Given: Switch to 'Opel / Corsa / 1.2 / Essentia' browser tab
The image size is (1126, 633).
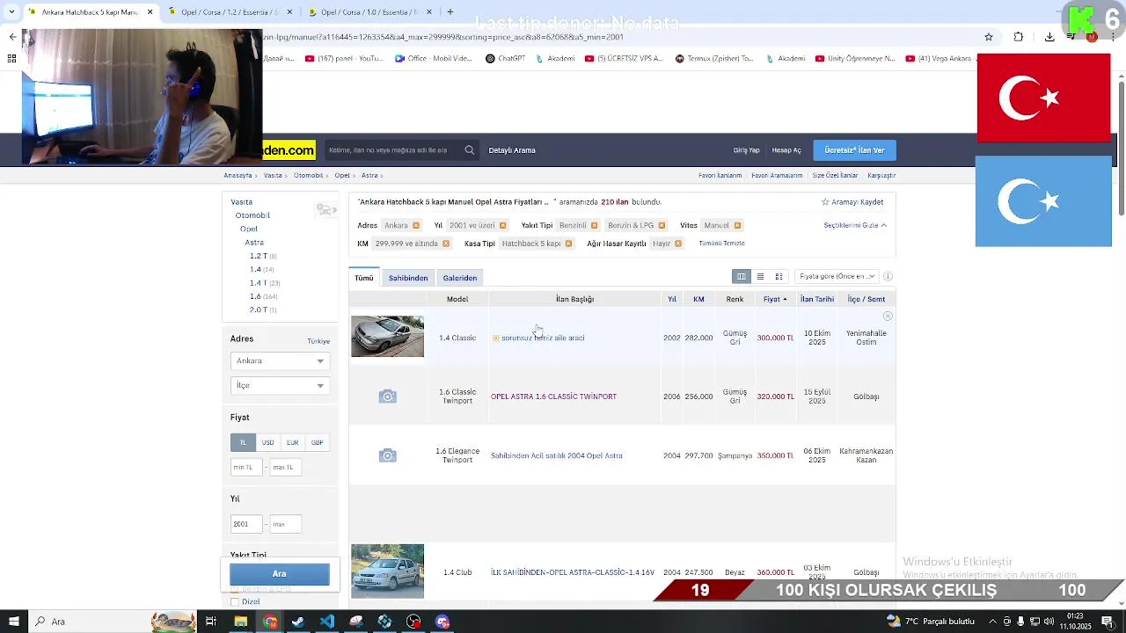Looking at the screenshot, I should click(230, 12).
